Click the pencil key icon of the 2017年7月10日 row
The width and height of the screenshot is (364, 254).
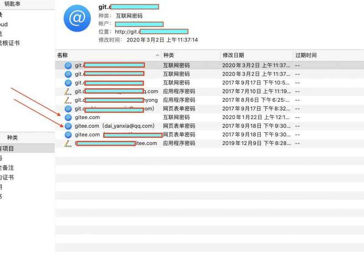tap(68, 91)
